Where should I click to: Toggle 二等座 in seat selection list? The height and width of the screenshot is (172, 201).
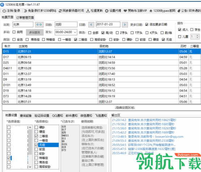(x=37, y=136)
